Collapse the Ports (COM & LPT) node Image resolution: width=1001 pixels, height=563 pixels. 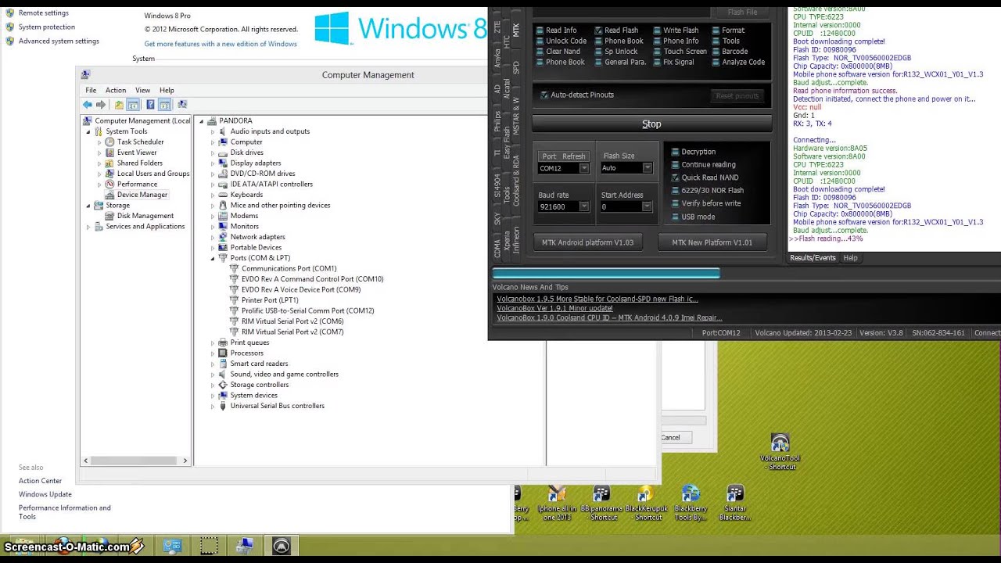[x=212, y=258]
